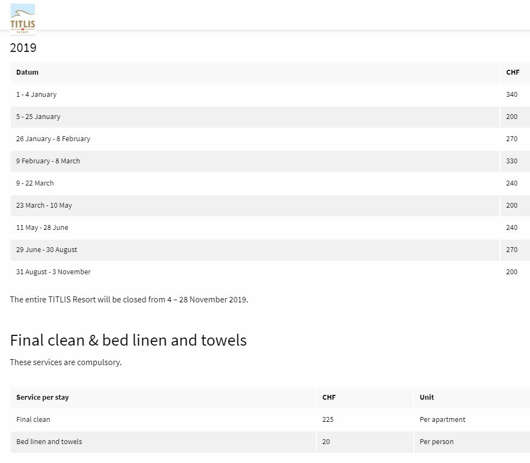The image size is (530, 463).
Task: Select the Service per stay header
Action: (43, 398)
